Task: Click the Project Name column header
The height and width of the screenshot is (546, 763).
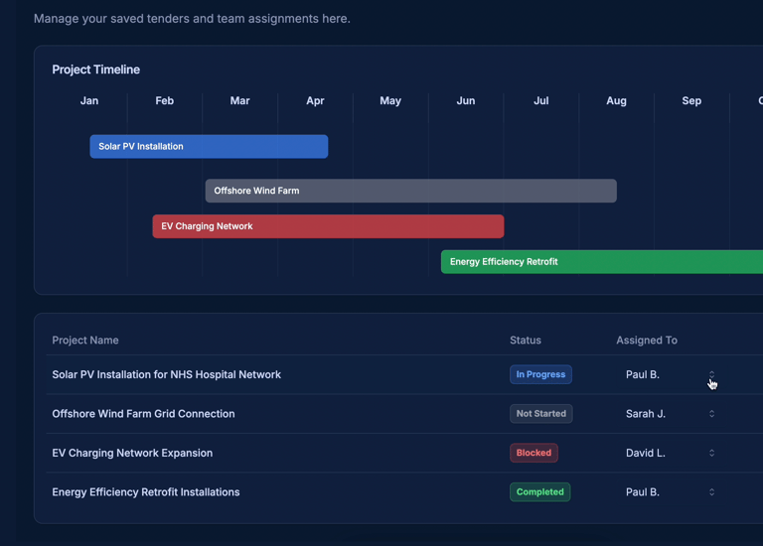Action: click(x=85, y=340)
